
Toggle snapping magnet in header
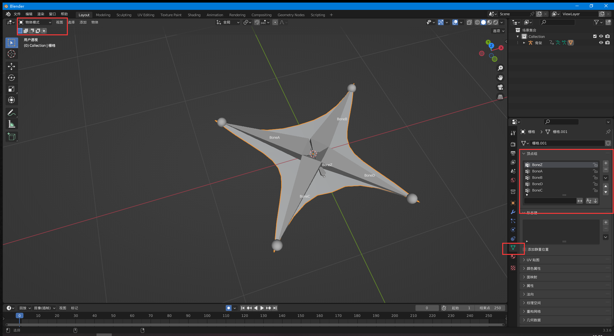pos(257,22)
